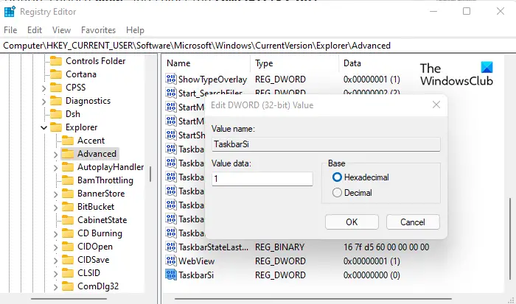This screenshot has width=516, height=304.
Task: Click the BannerStore folder icon
Action: pos(68,194)
